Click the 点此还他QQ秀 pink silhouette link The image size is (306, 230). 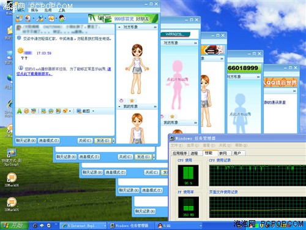(x=177, y=79)
